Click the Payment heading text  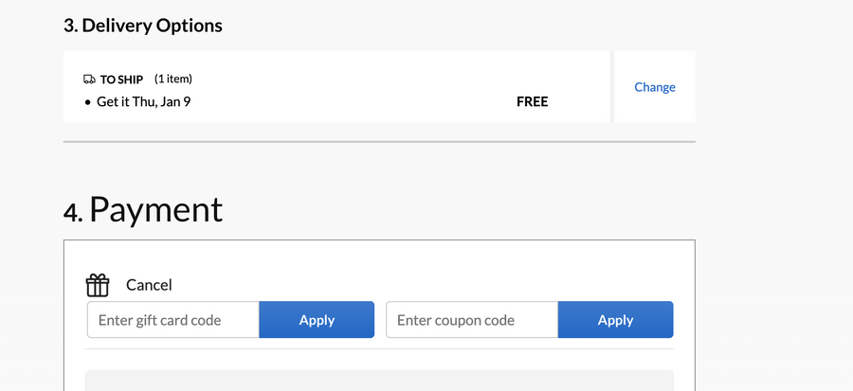pos(156,209)
